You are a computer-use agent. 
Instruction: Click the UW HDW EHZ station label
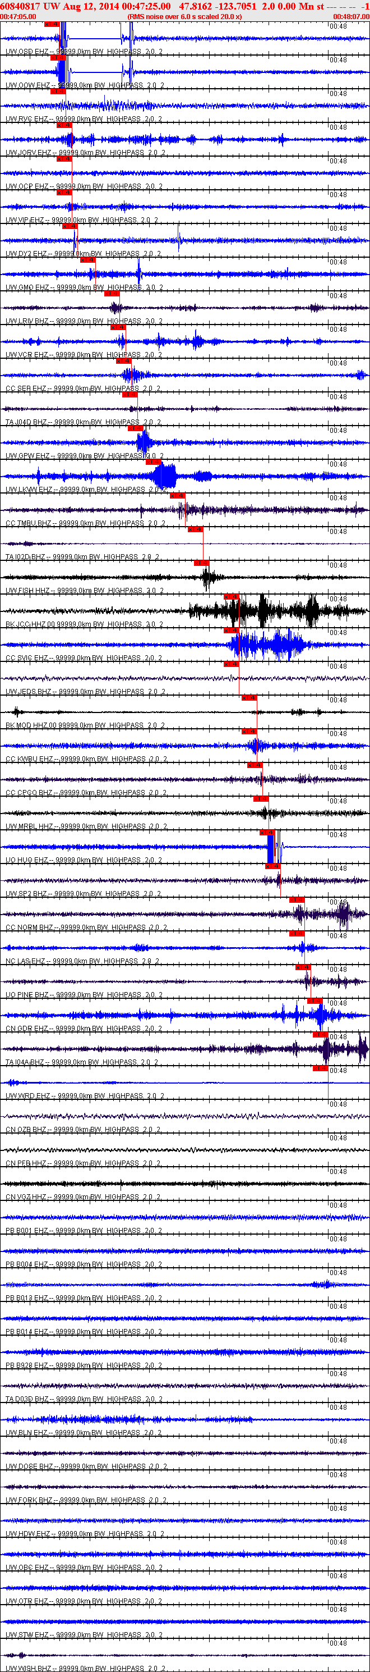pyautogui.click(x=84, y=1534)
